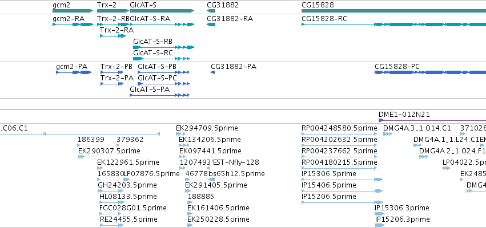Image resolution: width=486 pixels, height=228 pixels.
Task: Select the GlcAT-S gene bar
Action: coord(162,11)
